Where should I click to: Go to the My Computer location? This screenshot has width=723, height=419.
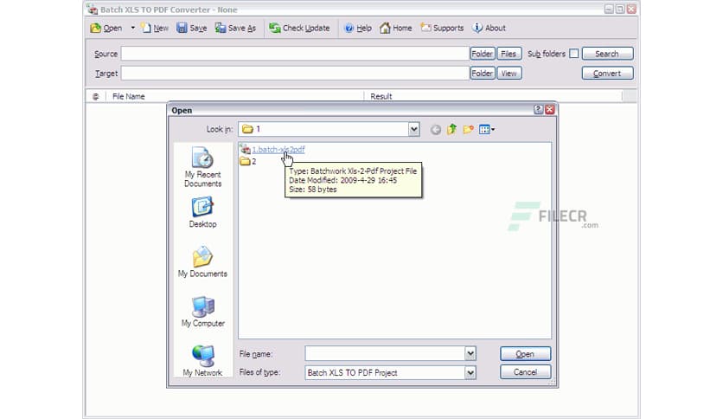[x=203, y=312]
